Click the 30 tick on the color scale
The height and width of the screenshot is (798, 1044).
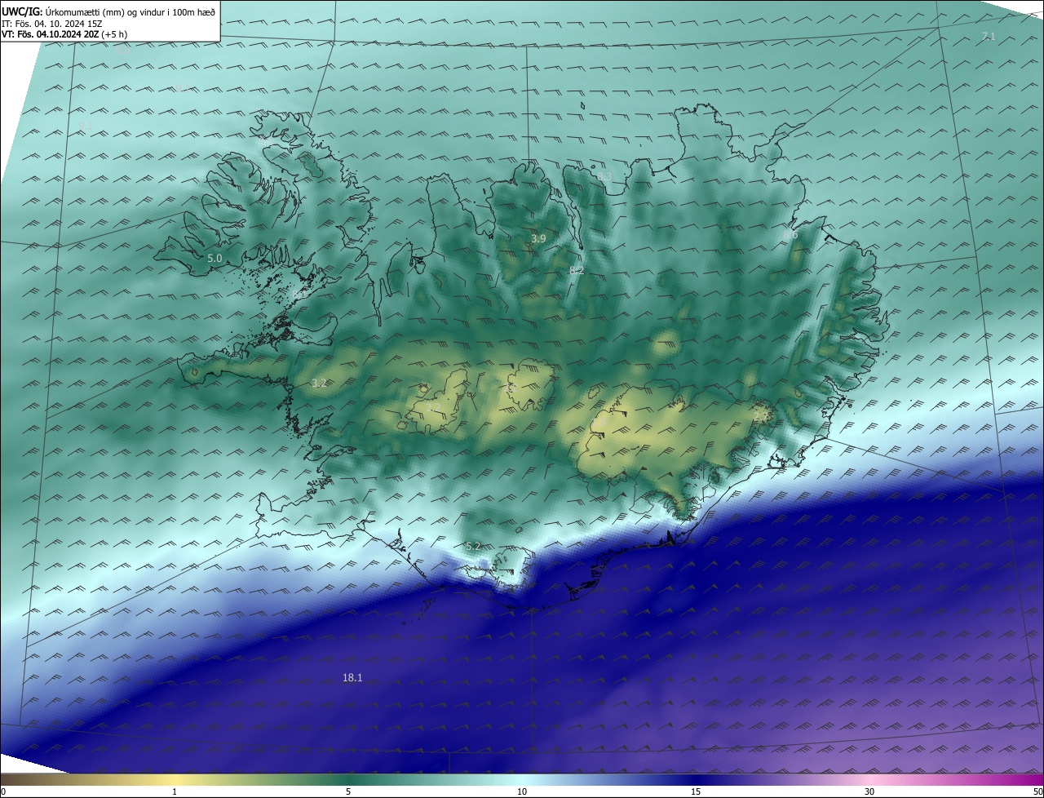pos(869,791)
